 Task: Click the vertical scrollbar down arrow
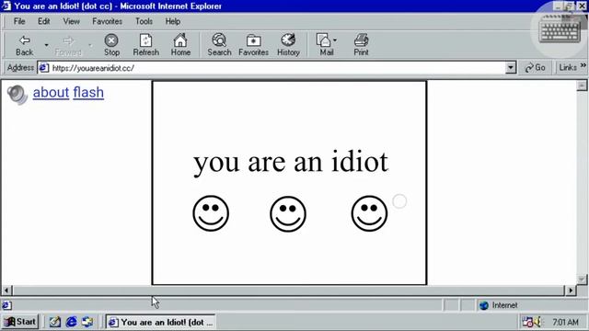coord(582,280)
